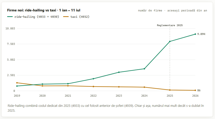Viewport: 215px width, 119px height.
Task: Click the taxi (4932) legend entry
Action: click(76, 17)
